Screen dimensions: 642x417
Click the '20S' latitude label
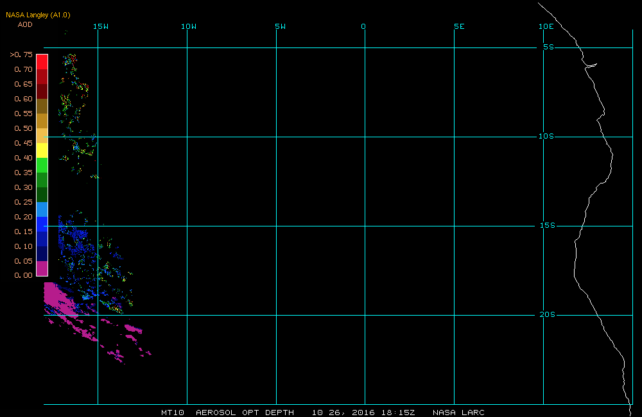[x=548, y=315]
